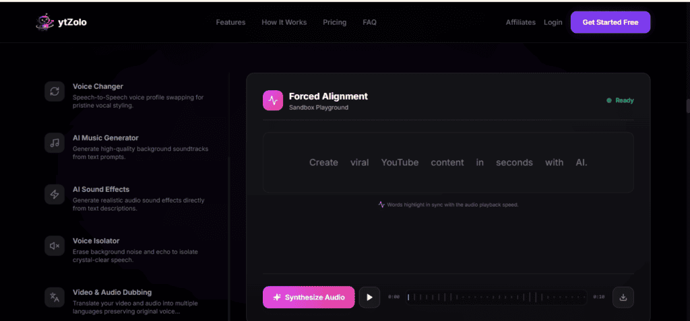Click the ytZolo robot logo icon

click(44, 22)
